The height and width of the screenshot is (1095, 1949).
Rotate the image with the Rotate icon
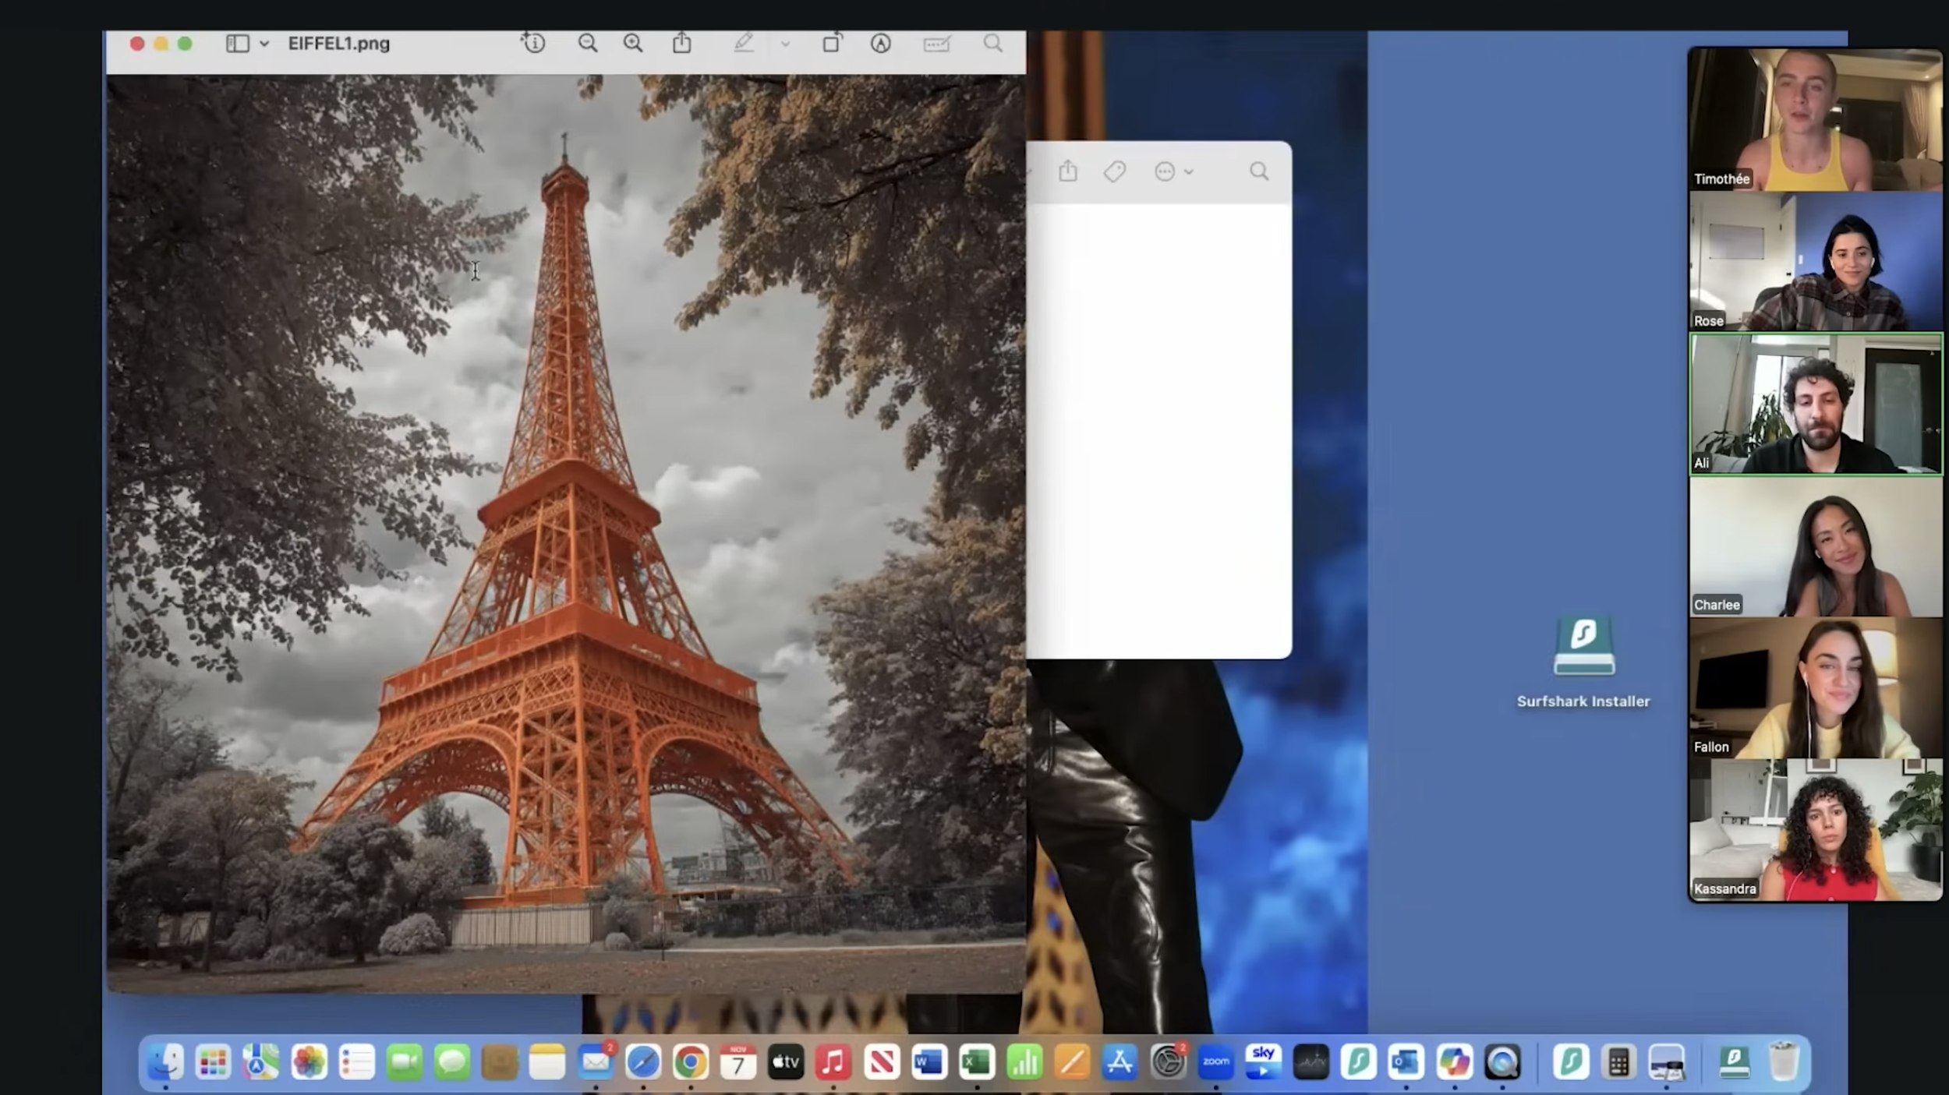coord(832,43)
